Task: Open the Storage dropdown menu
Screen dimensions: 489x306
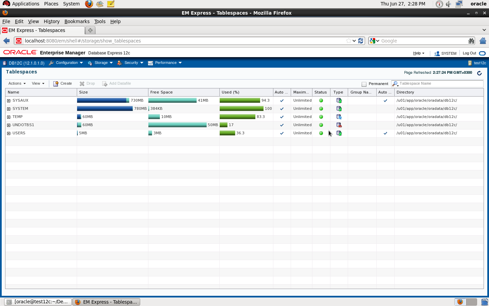Action: pyautogui.click(x=101, y=63)
